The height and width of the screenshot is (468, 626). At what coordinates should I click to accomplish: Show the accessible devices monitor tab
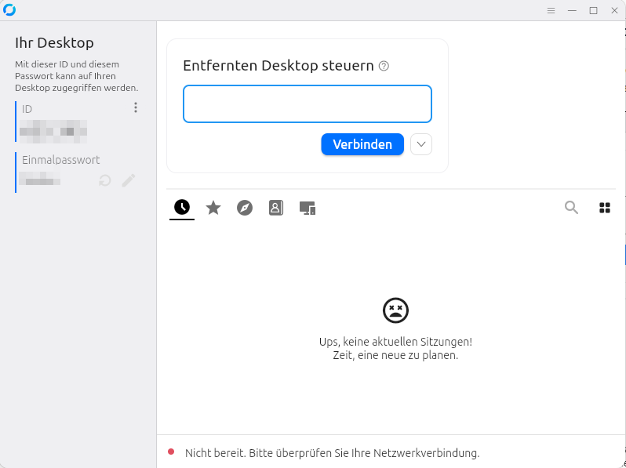tap(308, 208)
